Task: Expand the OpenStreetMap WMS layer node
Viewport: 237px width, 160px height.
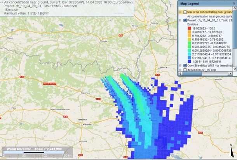Action: pos(181,65)
